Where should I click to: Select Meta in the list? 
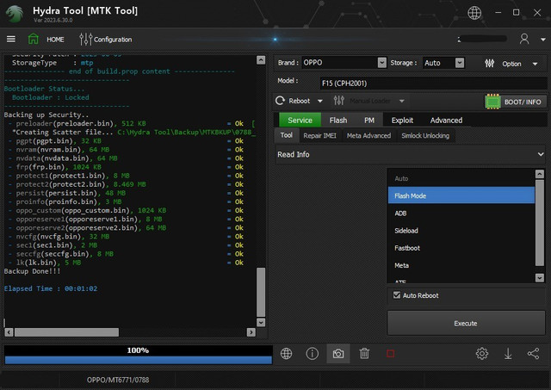[461, 265]
